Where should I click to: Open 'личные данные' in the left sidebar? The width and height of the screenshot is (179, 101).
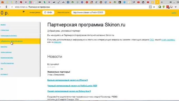(x=6, y=52)
